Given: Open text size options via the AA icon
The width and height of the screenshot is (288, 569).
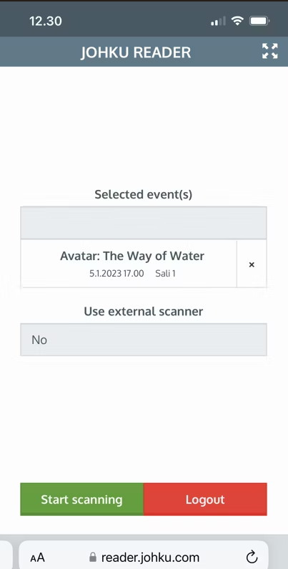Looking at the screenshot, I should [37, 558].
